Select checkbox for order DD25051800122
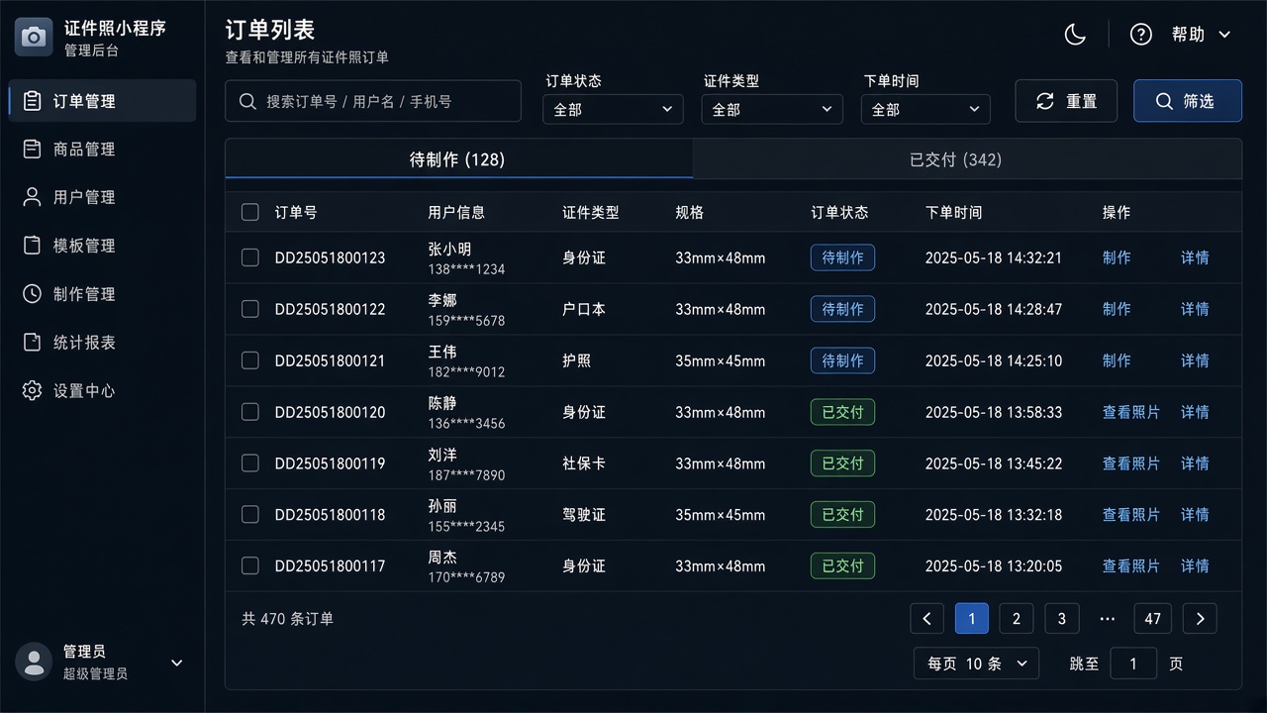 coord(250,309)
